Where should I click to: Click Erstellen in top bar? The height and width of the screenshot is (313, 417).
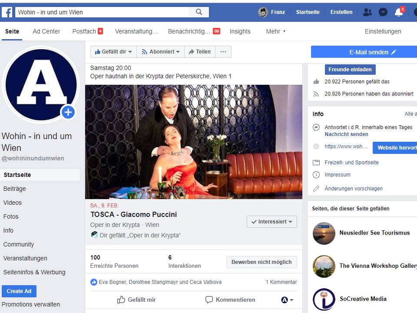(x=341, y=12)
